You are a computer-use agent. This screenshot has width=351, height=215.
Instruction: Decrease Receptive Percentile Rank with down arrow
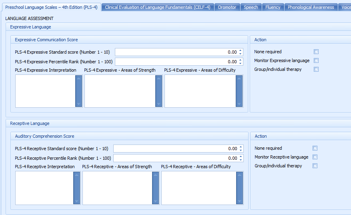[241, 160]
